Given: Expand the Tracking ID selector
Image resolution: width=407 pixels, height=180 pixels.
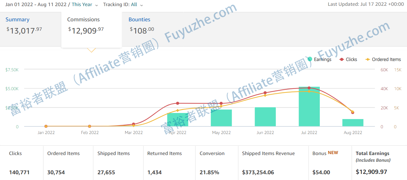Looking at the screenshot, I should click(123, 5).
